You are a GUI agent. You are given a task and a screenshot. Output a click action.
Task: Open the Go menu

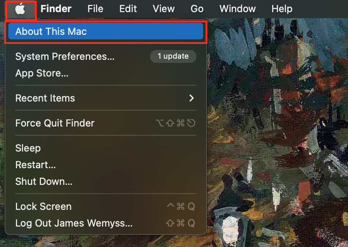tap(197, 9)
